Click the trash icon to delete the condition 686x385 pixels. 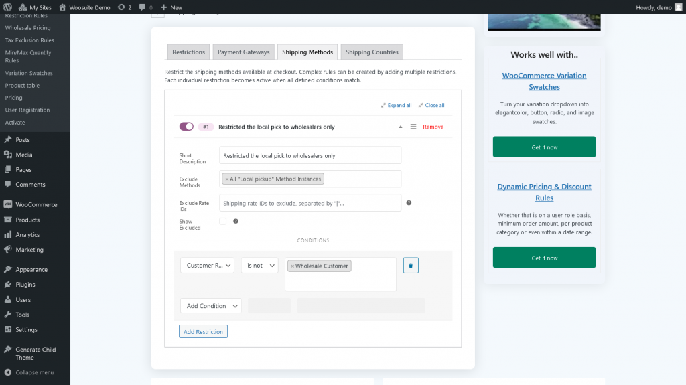point(411,266)
